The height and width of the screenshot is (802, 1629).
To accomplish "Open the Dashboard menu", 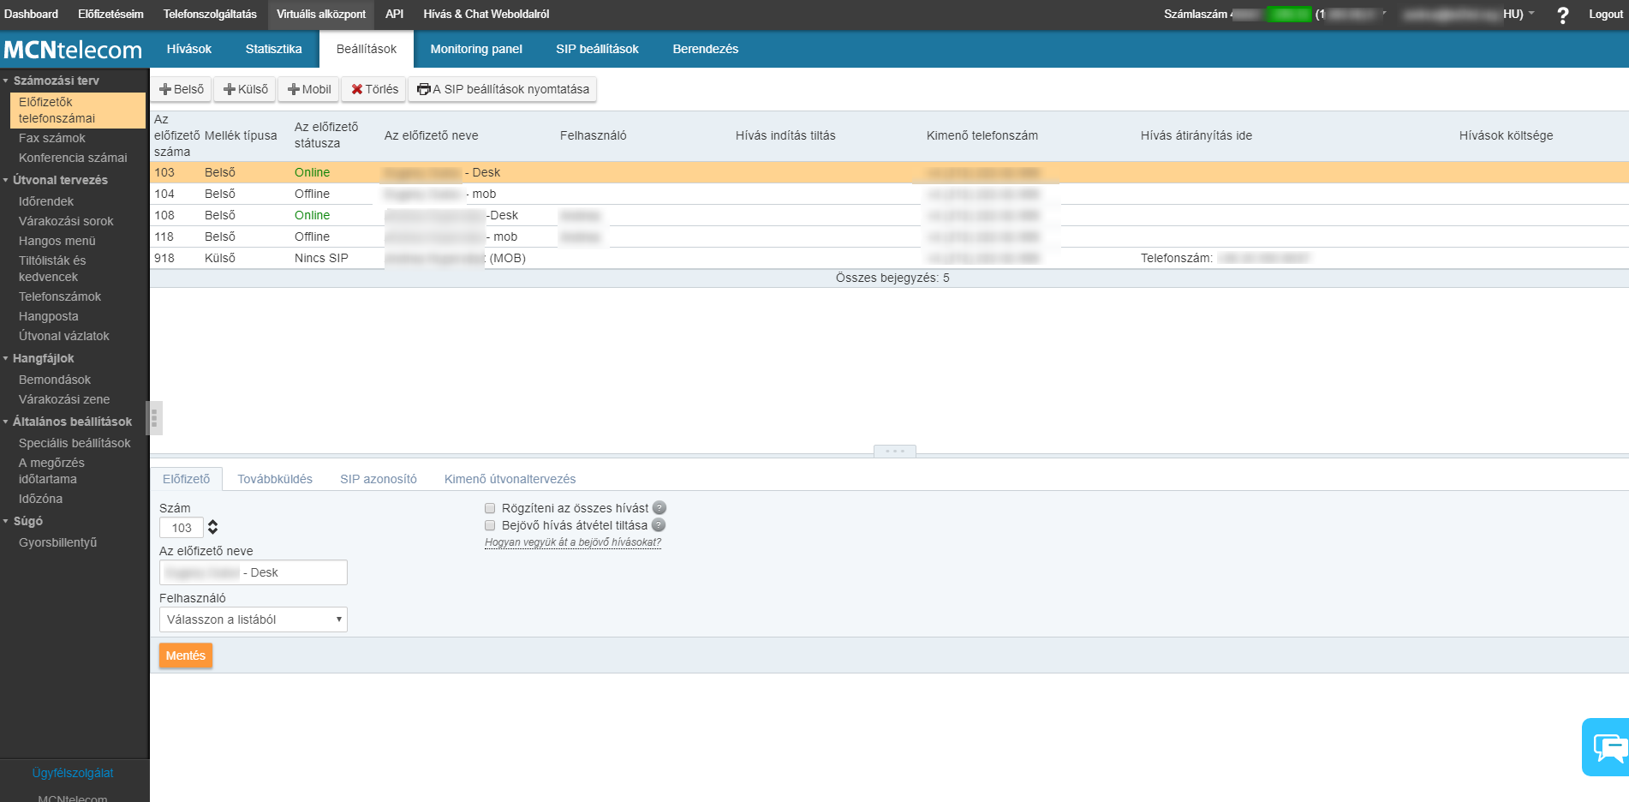I will (x=31, y=15).
